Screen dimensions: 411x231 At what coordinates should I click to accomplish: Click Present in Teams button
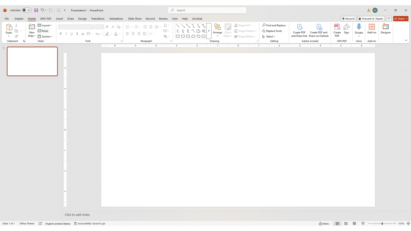[371, 19]
